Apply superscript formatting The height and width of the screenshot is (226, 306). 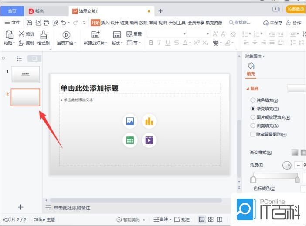[197, 43]
